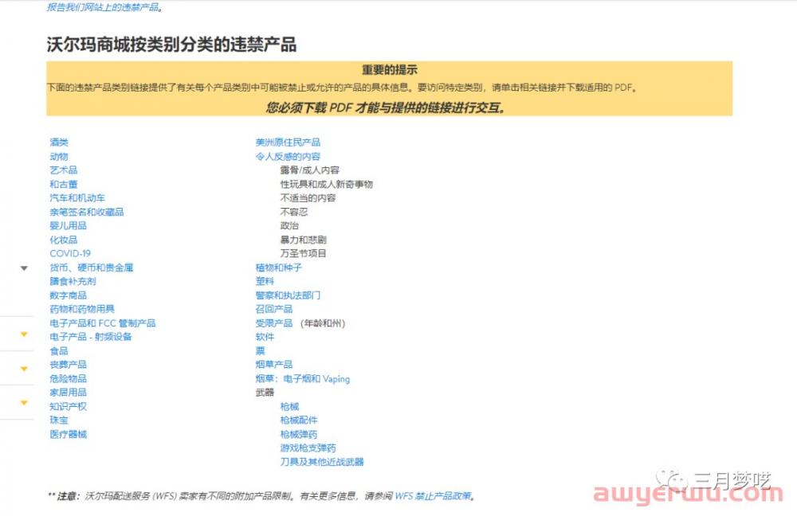This screenshot has height=516, width=797.
Task: Open the 家居用品 link
Action: tap(68, 392)
